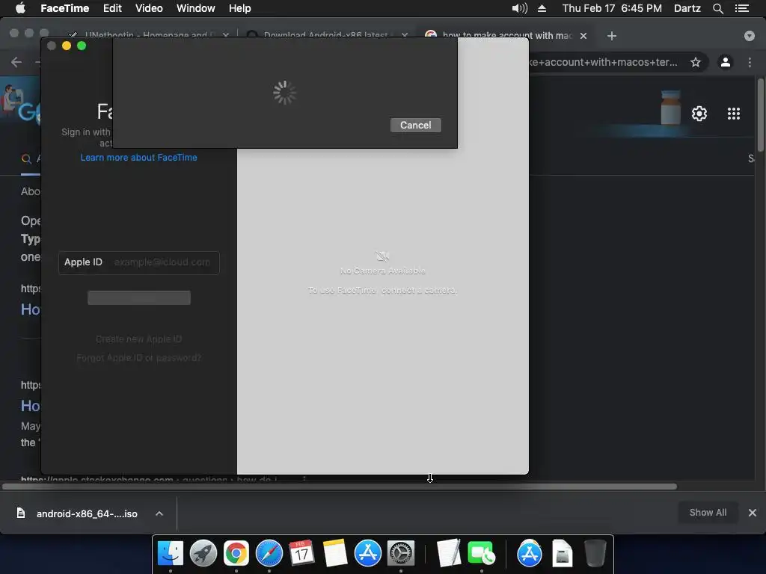Open Launchpad rocket icon in Dock
The height and width of the screenshot is (574, 766).
[x=203, y=553]
